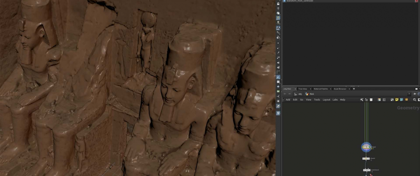
Task: Add a new pane tab with plus
Action: point(354,89)
